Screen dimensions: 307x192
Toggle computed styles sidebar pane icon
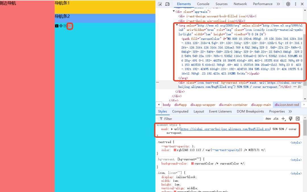pos(298,119)
